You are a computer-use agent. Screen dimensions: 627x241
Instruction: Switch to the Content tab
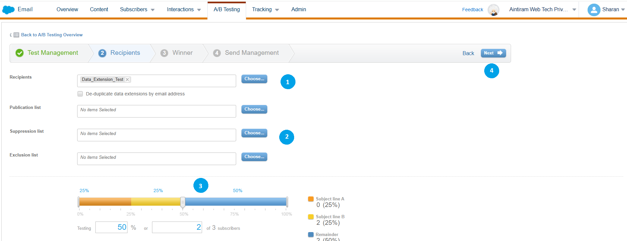point(99,10)
